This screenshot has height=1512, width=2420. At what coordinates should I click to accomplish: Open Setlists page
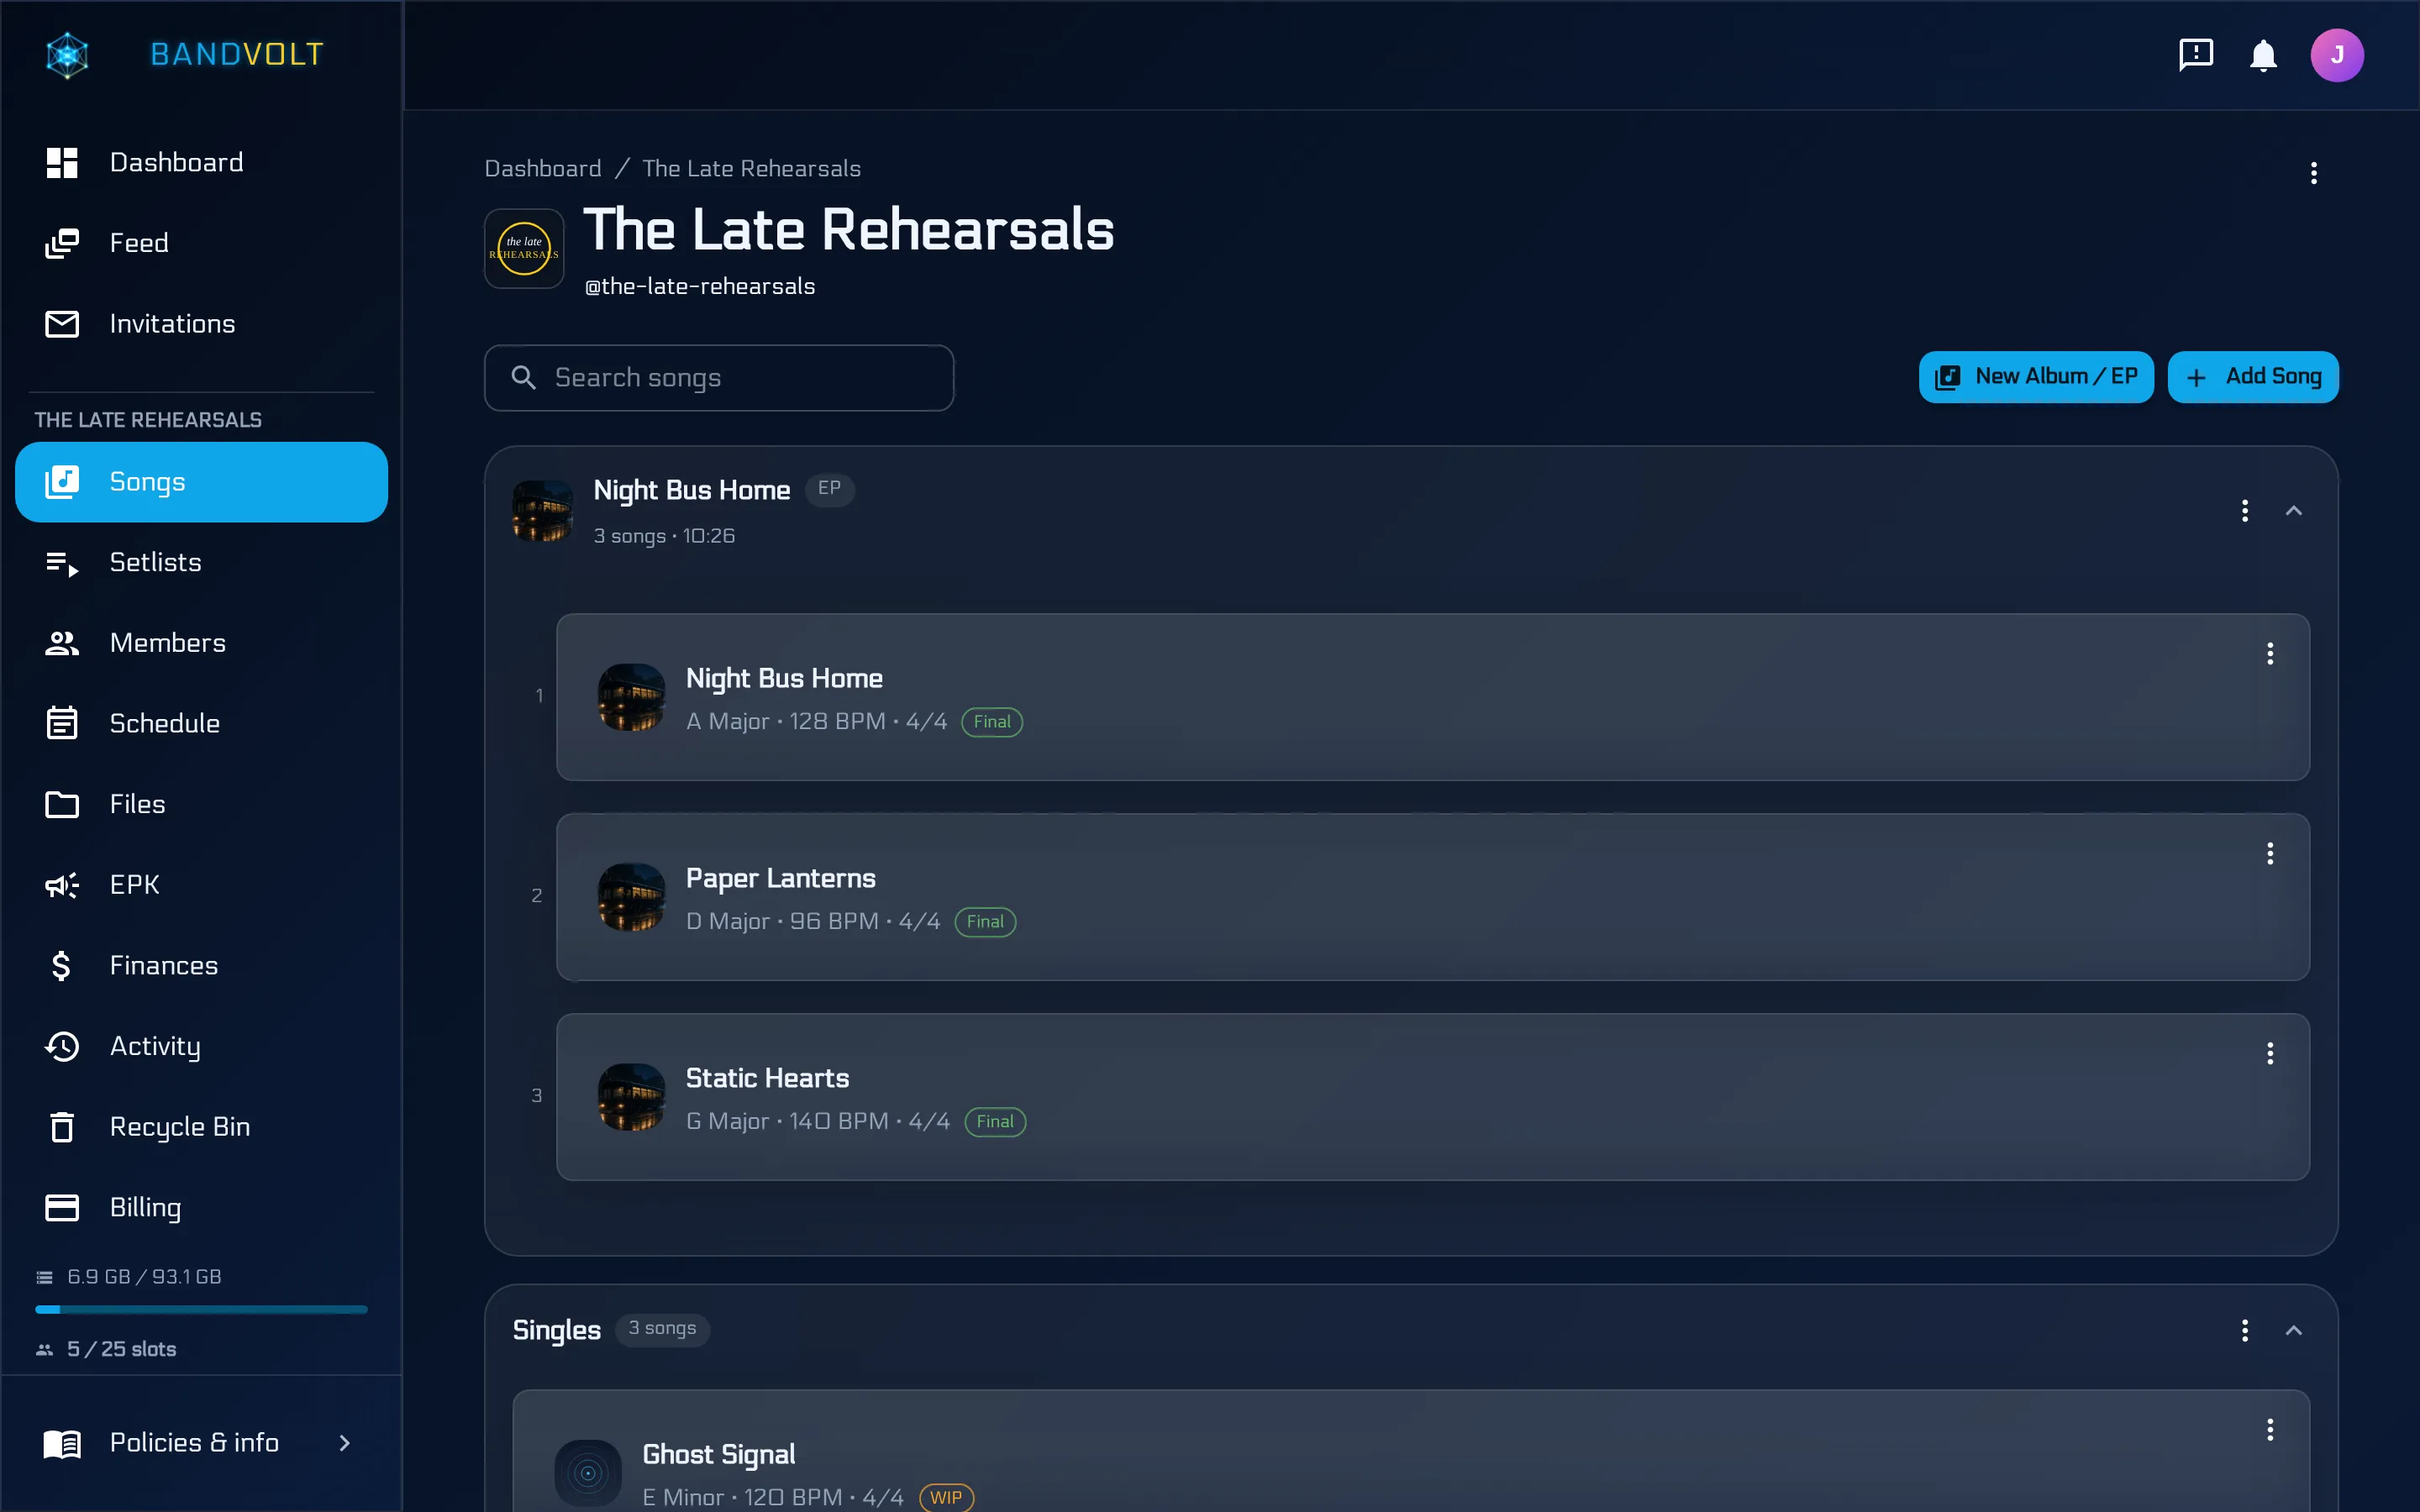(x=201, y=562)
